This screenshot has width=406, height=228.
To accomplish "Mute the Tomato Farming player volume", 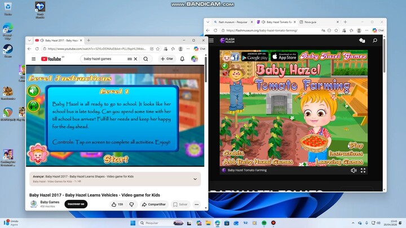I will (x=354, y=171).
